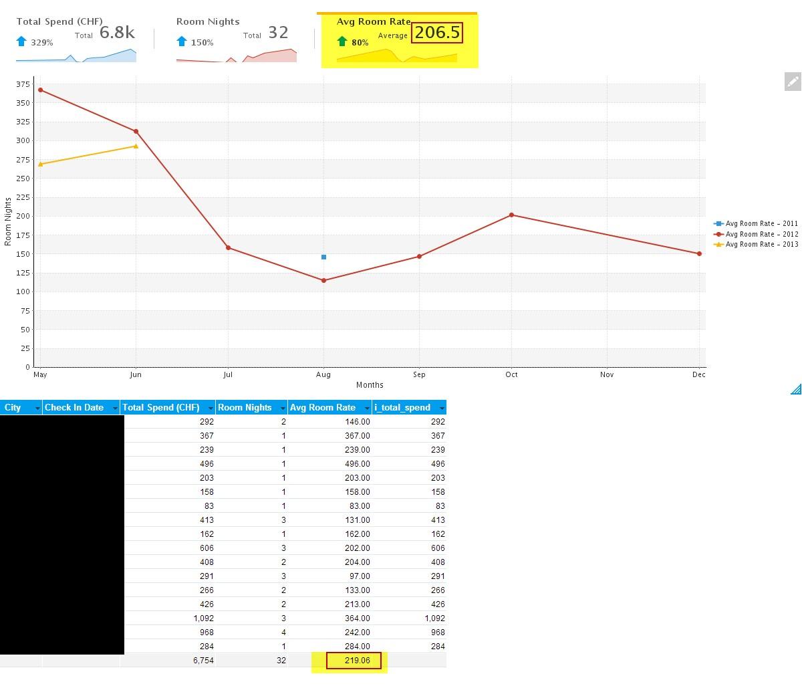The image size is (802, 690).
Task: Open the Avg Room Rate column dropdown
Action: point(367,408)
